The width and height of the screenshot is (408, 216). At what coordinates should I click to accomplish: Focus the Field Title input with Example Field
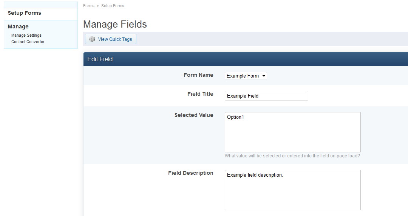click(266, 96)
